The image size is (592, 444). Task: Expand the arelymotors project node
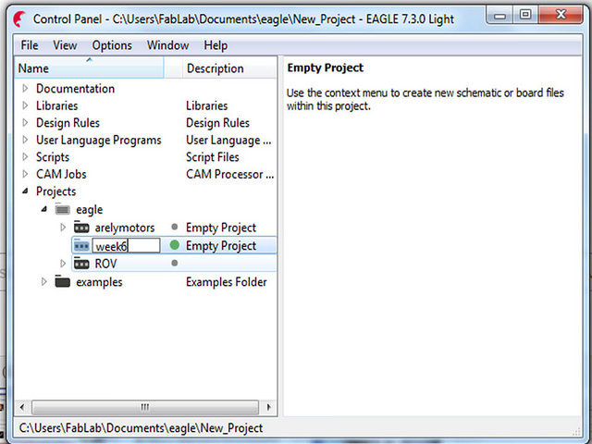(x=63, y=228)
